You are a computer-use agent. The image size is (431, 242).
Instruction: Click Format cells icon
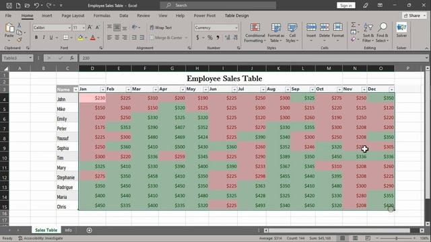[x=338, y=28]
